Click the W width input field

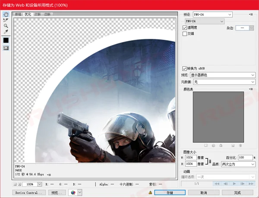tap(191, 157)
